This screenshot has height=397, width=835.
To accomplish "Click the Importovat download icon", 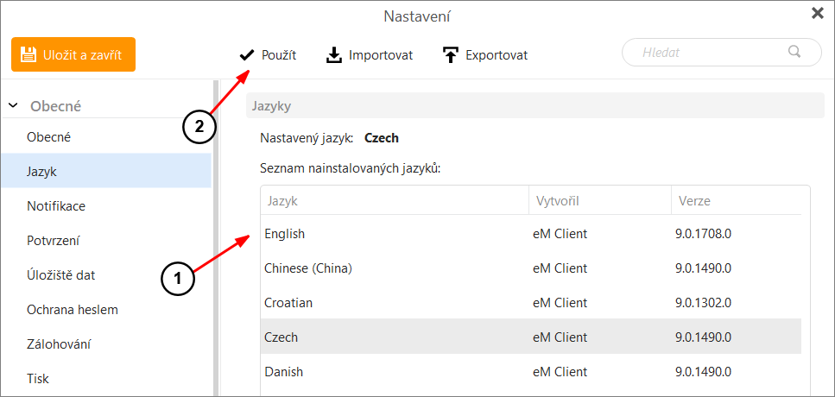I will (x=334, y=55).
